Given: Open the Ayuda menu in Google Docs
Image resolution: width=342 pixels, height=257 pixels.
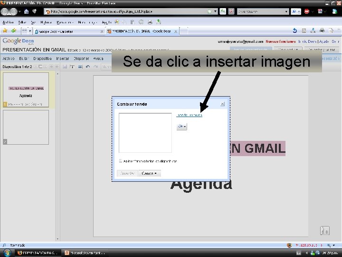Looking at the screenshot, I should click(98, 59).
